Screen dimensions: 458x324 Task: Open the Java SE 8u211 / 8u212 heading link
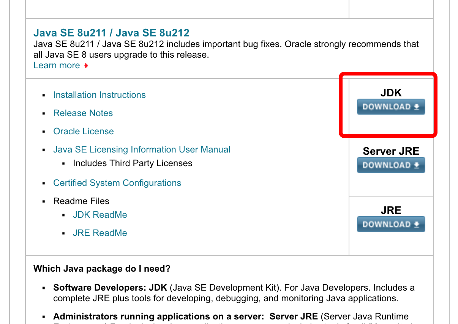point(111,33)
